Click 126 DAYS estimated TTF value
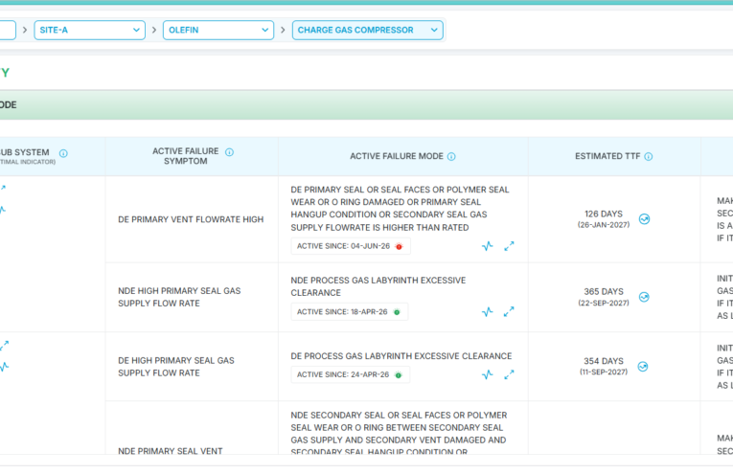The width and height of the screenshot is (733, 474). click(x=604, y=214)
